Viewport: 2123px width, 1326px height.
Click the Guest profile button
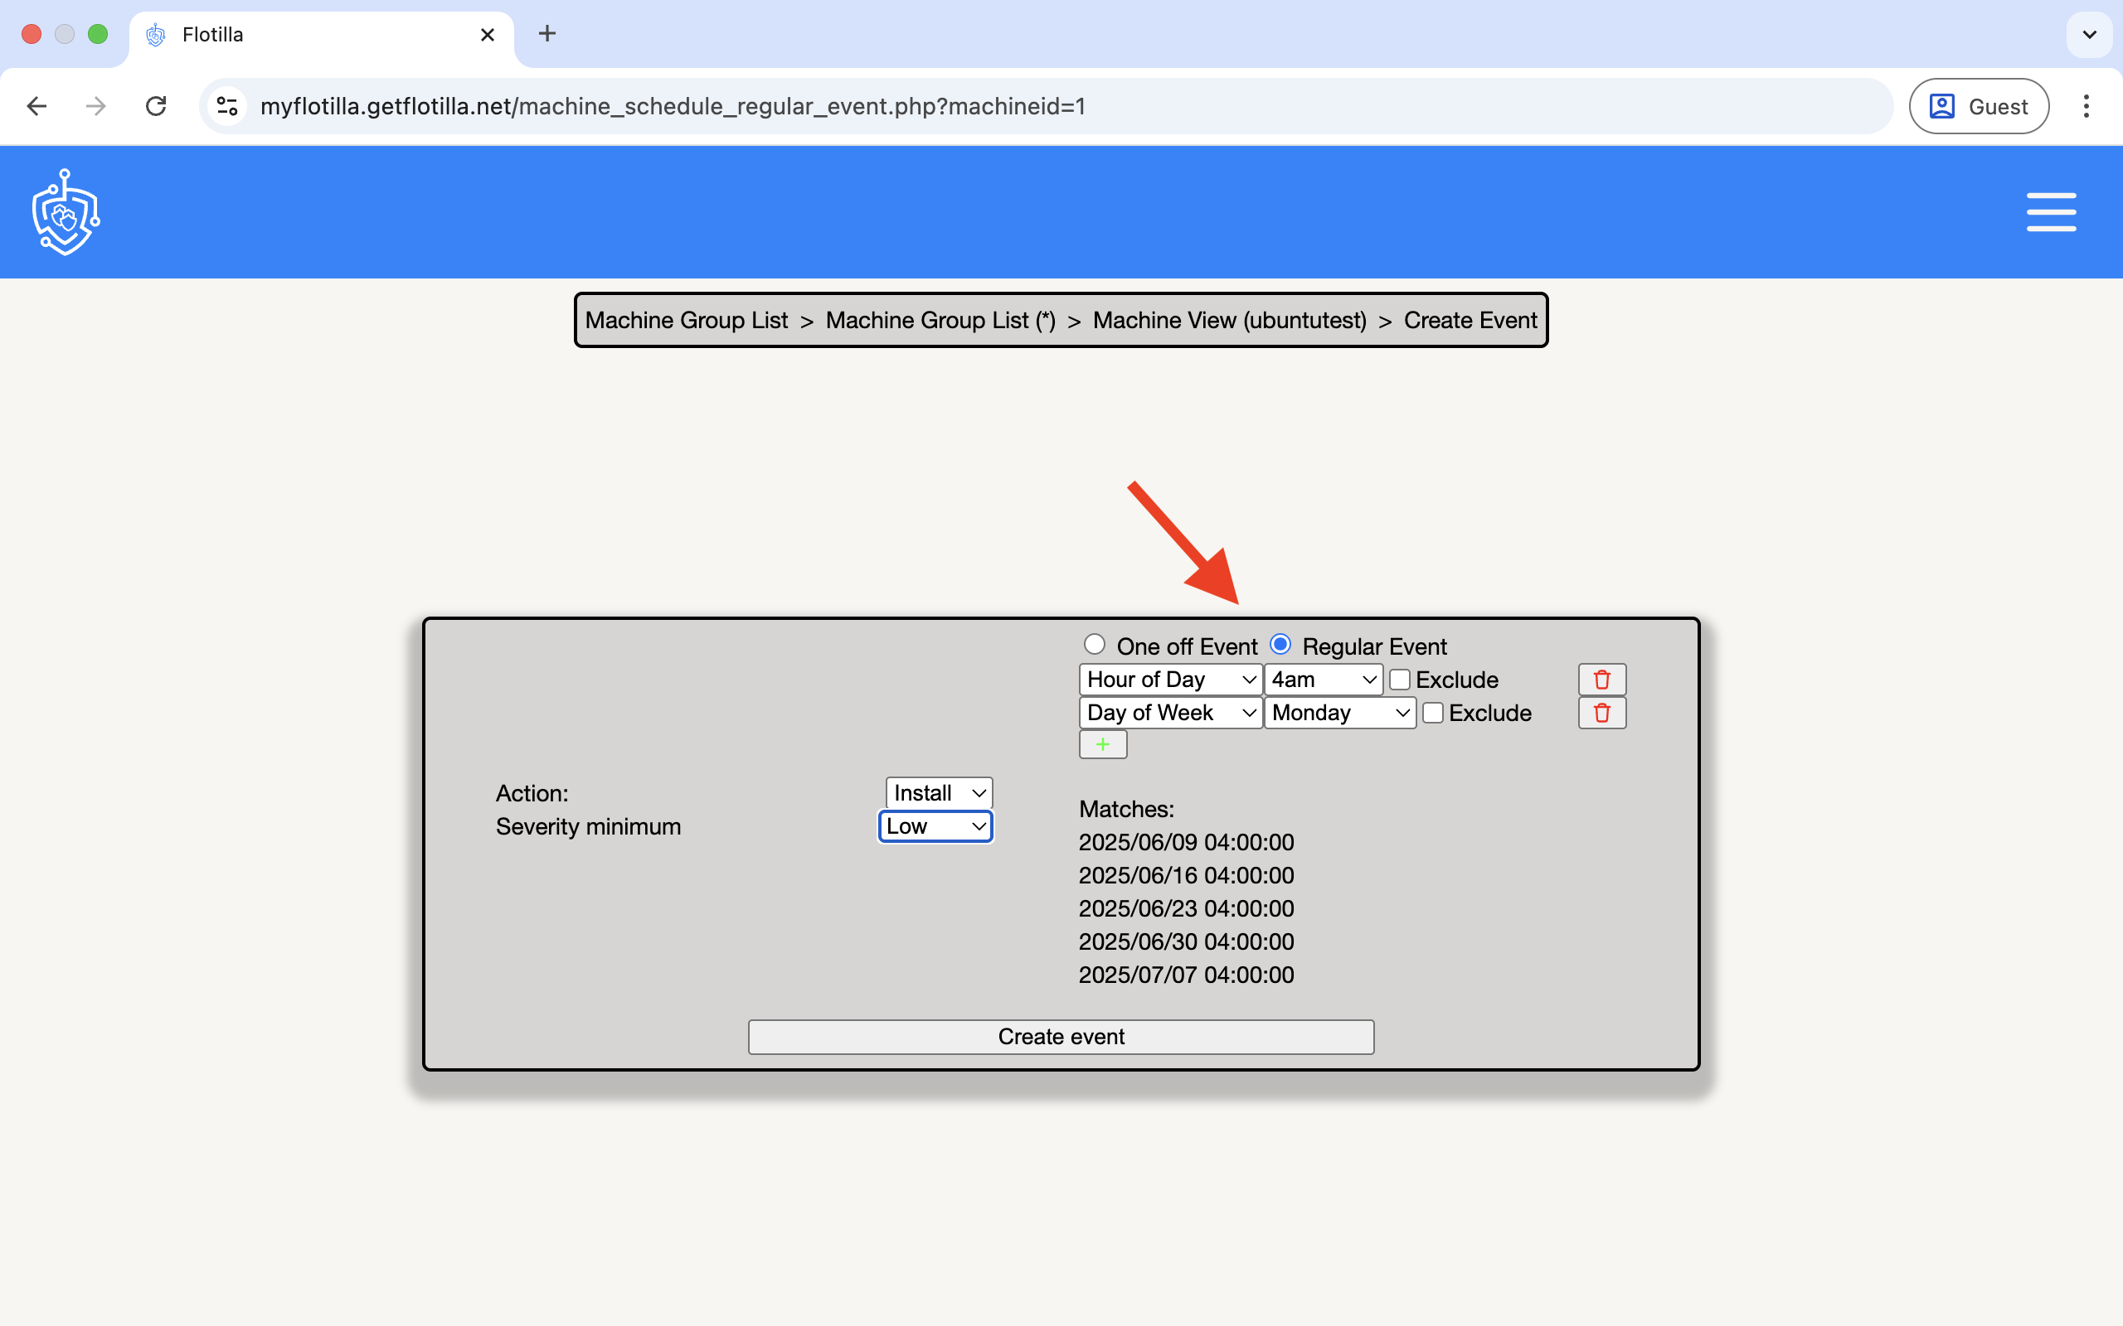[1978, 105]
